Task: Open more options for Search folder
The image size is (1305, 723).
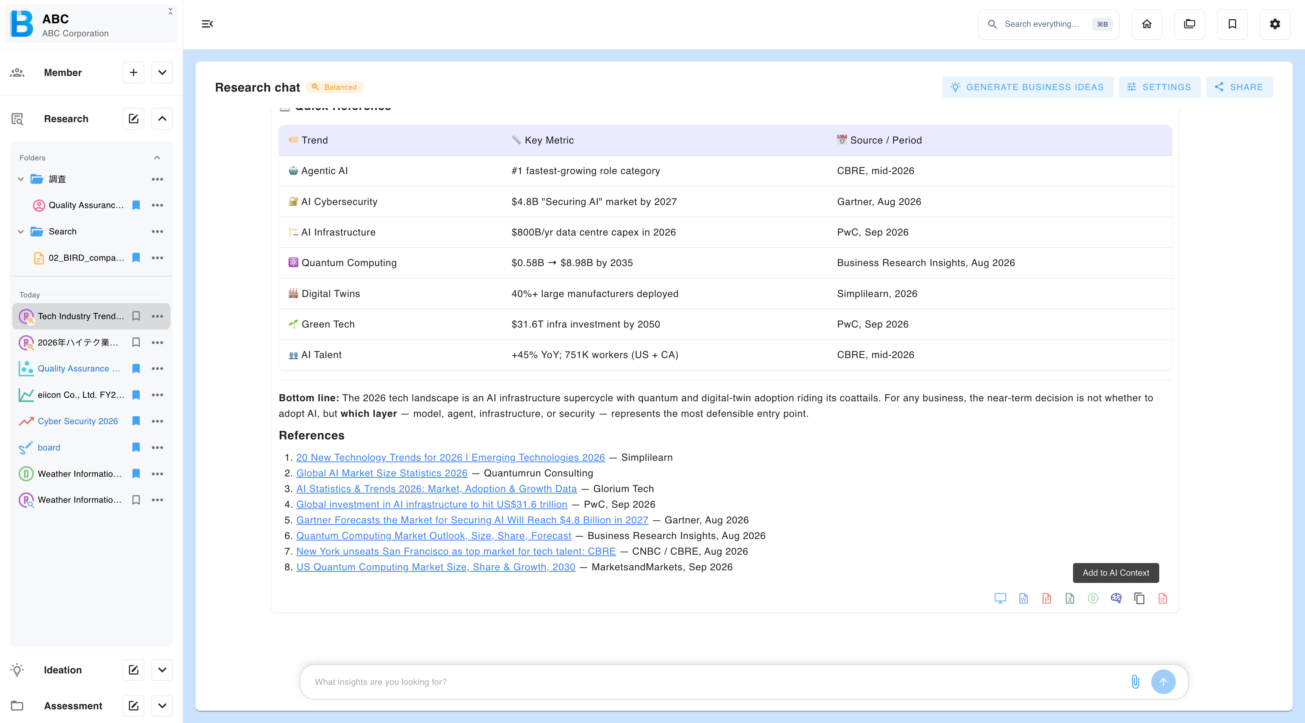Action: click(x=157, y=232)
